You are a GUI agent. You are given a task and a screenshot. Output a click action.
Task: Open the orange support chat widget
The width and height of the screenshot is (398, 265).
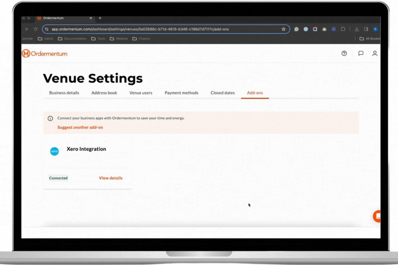377,216
